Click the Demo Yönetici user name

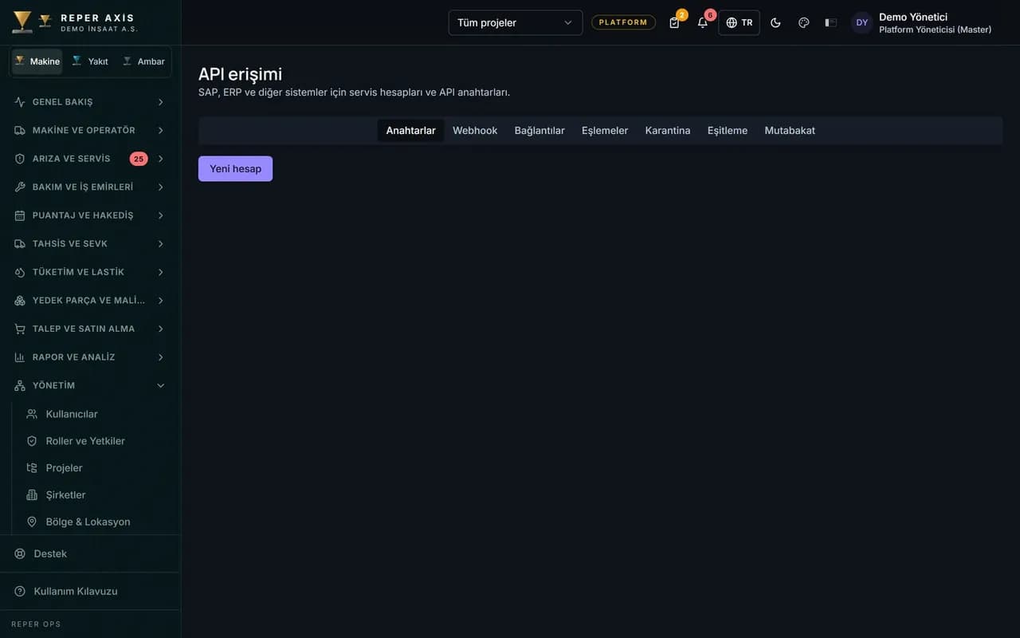(x=913, y=17)
